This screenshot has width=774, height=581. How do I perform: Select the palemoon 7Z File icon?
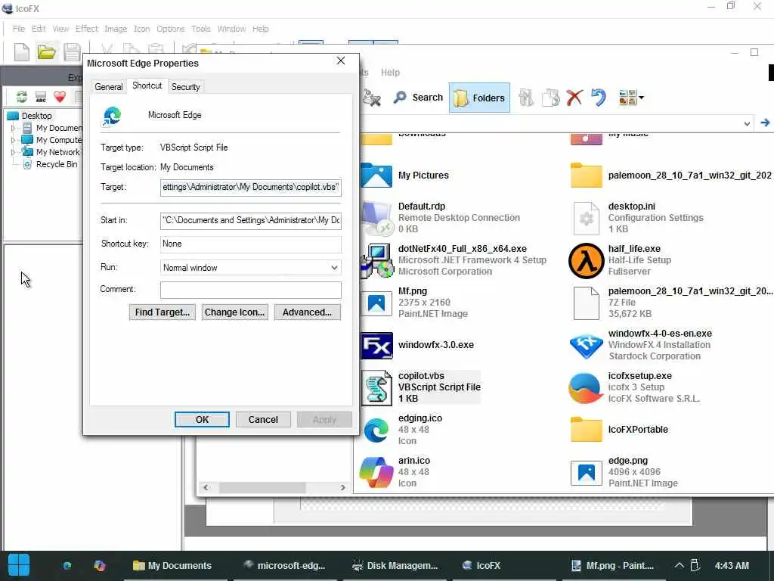(x=586, y=303)
